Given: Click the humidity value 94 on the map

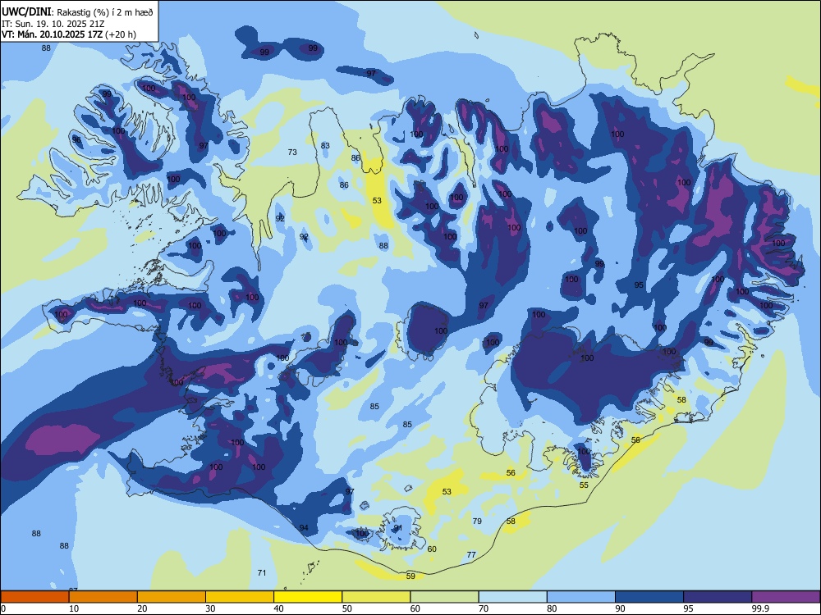Looking at the screenshot, I should [304, 527].
